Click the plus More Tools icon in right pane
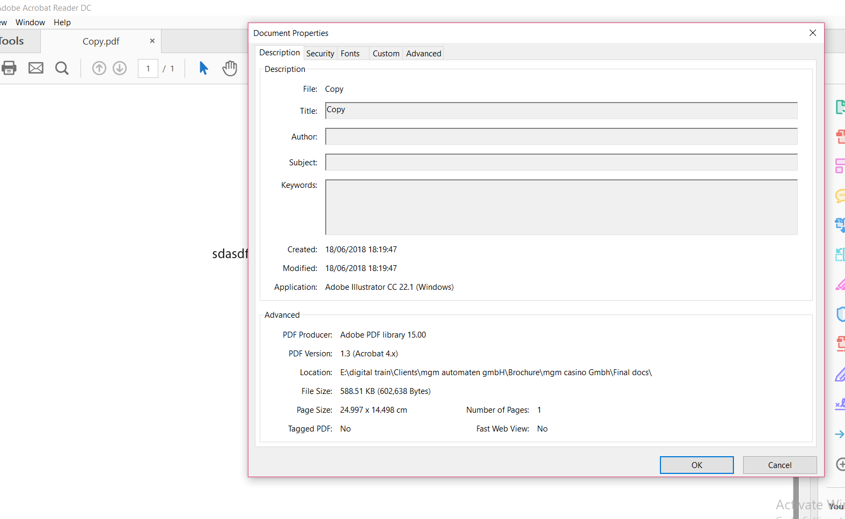The image size is (845, 519). click(x=841, y=464)
